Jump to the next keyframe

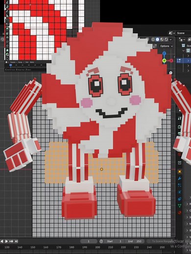[x=11, y=241]
